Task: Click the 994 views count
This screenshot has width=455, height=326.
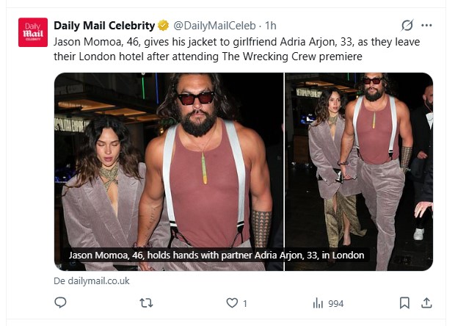Action: (x=336, y=303)
